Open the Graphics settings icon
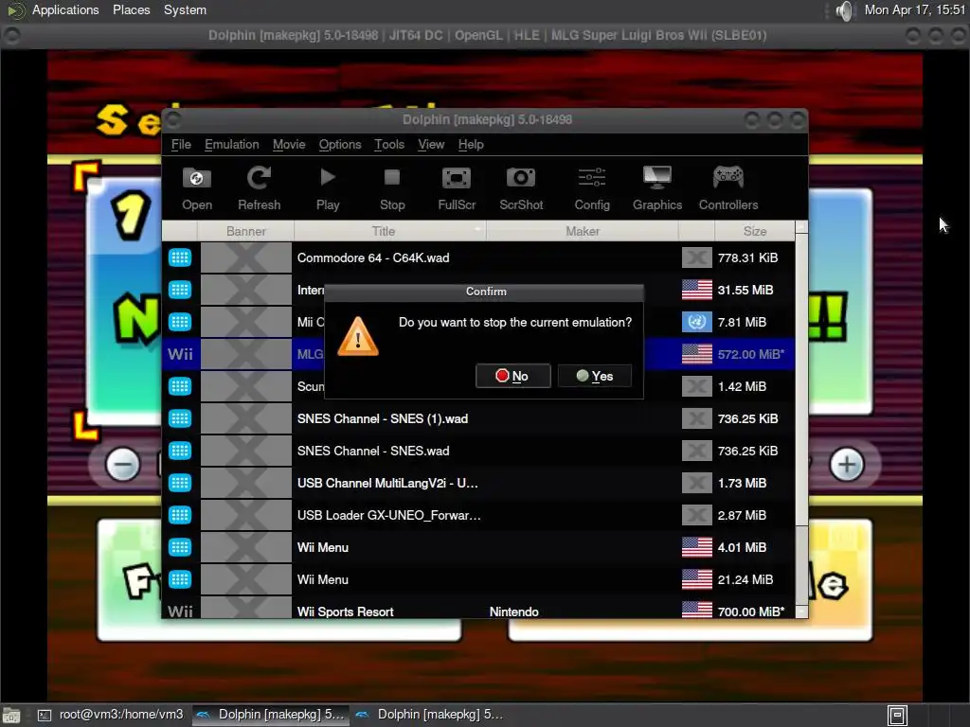 (657, 188)
